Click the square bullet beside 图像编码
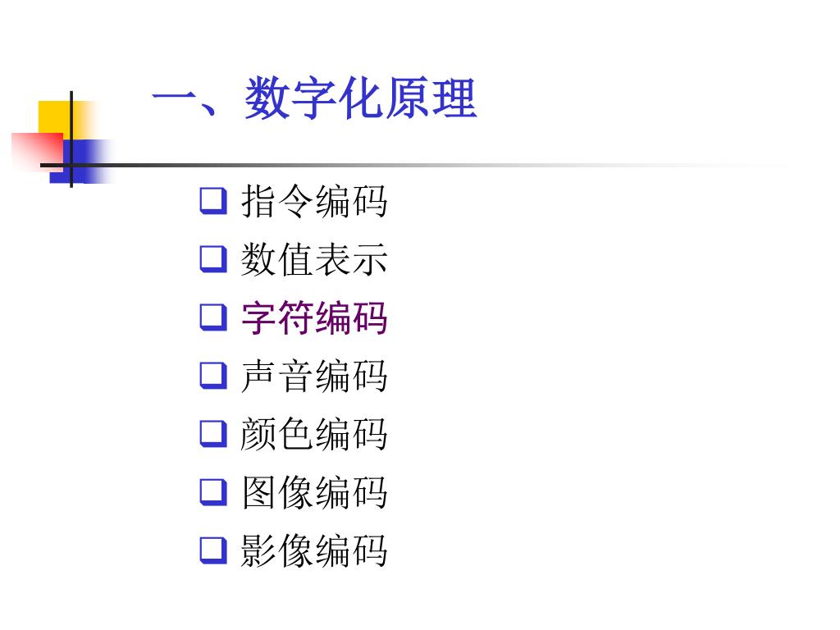The width and height of the screenshot is (840, 630). coord(213,492)
